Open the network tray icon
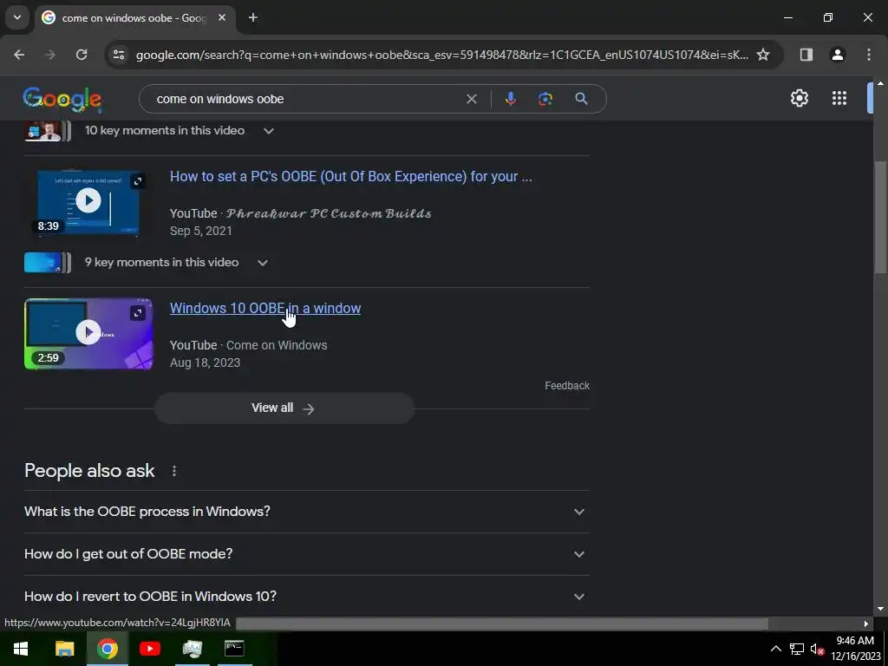 [x=797, y=649]
